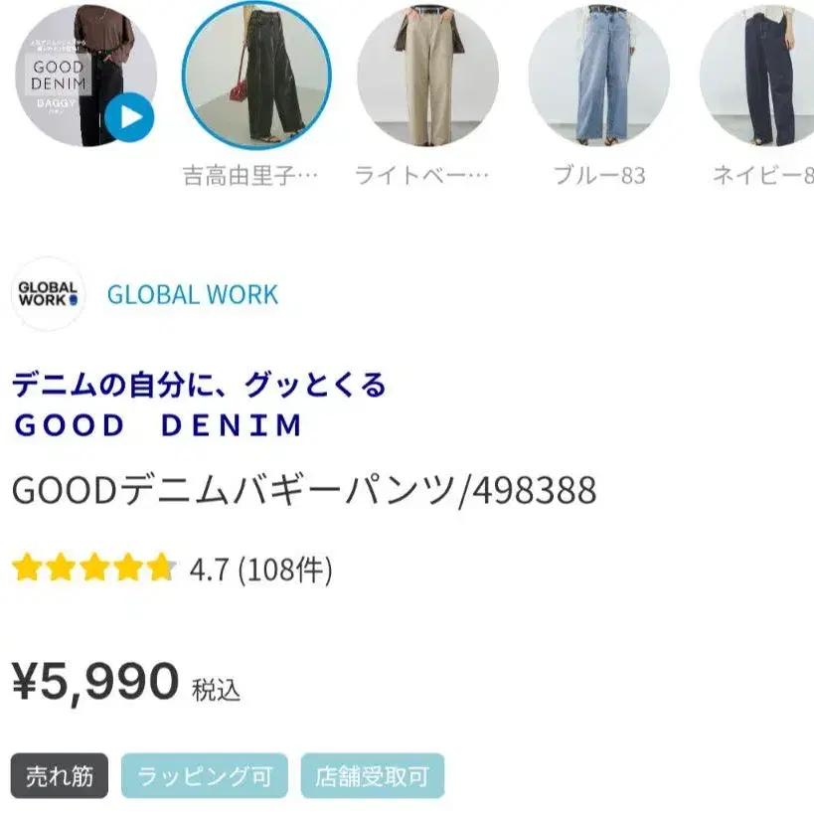Click the ブルー83 color label

pos(599,176)
